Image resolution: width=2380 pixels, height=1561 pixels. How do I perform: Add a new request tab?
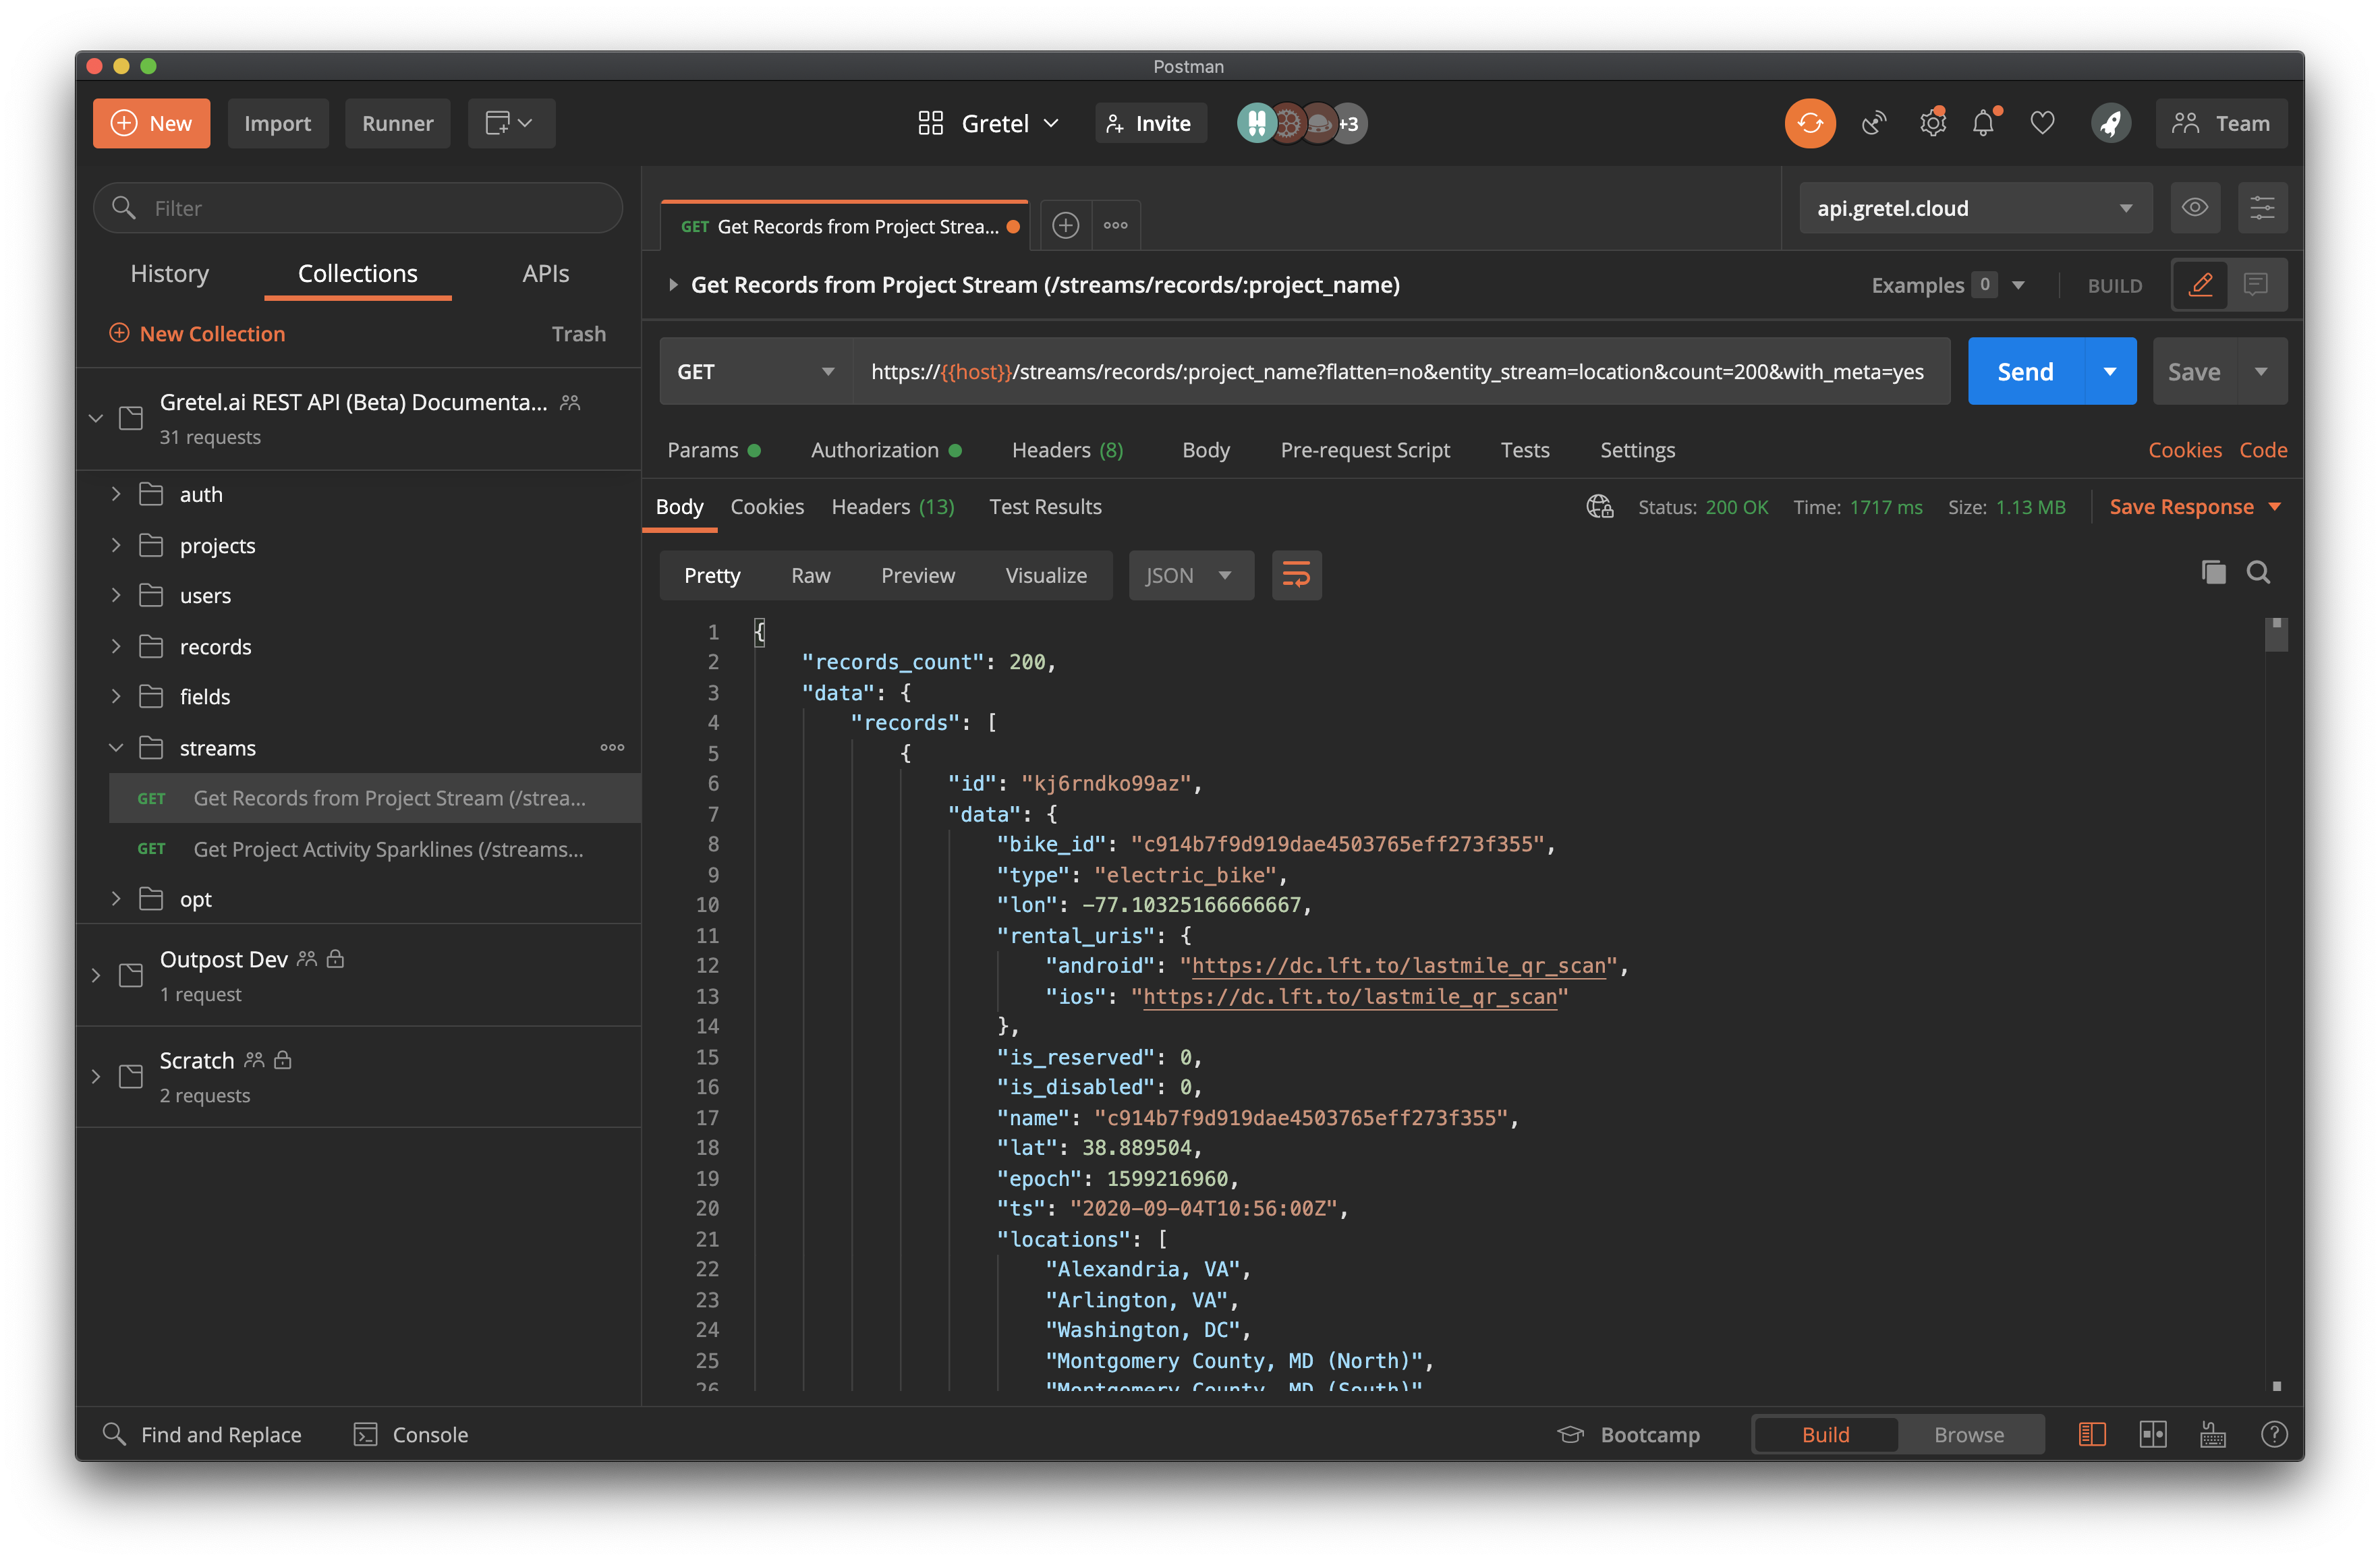[1065, 226]
